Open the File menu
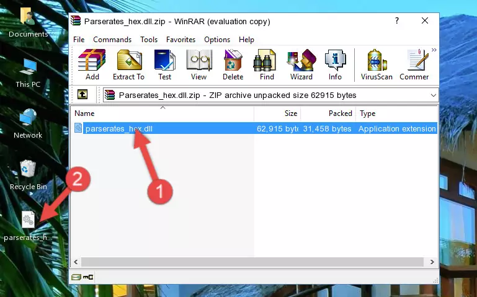Image resolution: width=477 pixels, height=297 pixels. coord(79,40)
